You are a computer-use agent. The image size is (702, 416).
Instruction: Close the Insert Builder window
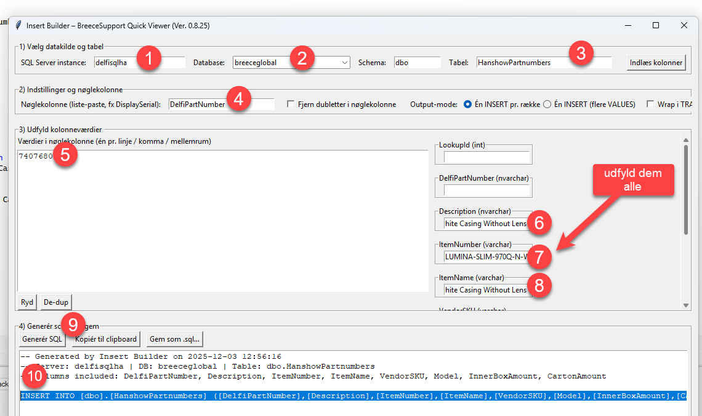684,25
